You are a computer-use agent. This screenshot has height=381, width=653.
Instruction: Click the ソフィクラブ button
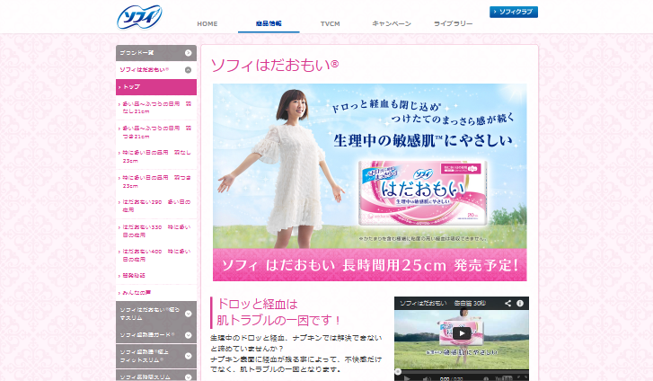point(514,12)
